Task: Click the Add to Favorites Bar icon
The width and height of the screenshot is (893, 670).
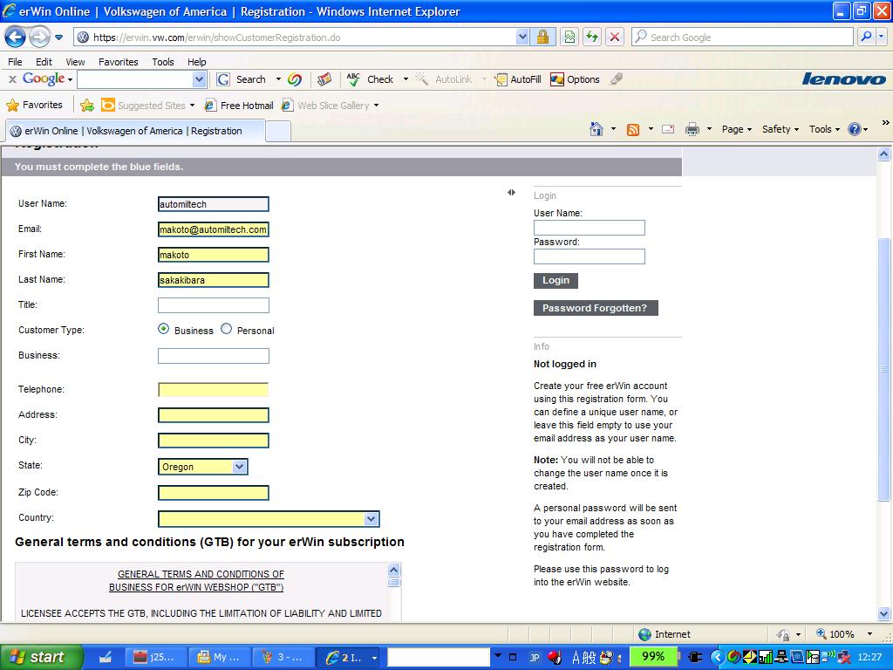Action: tap(87, 105)
